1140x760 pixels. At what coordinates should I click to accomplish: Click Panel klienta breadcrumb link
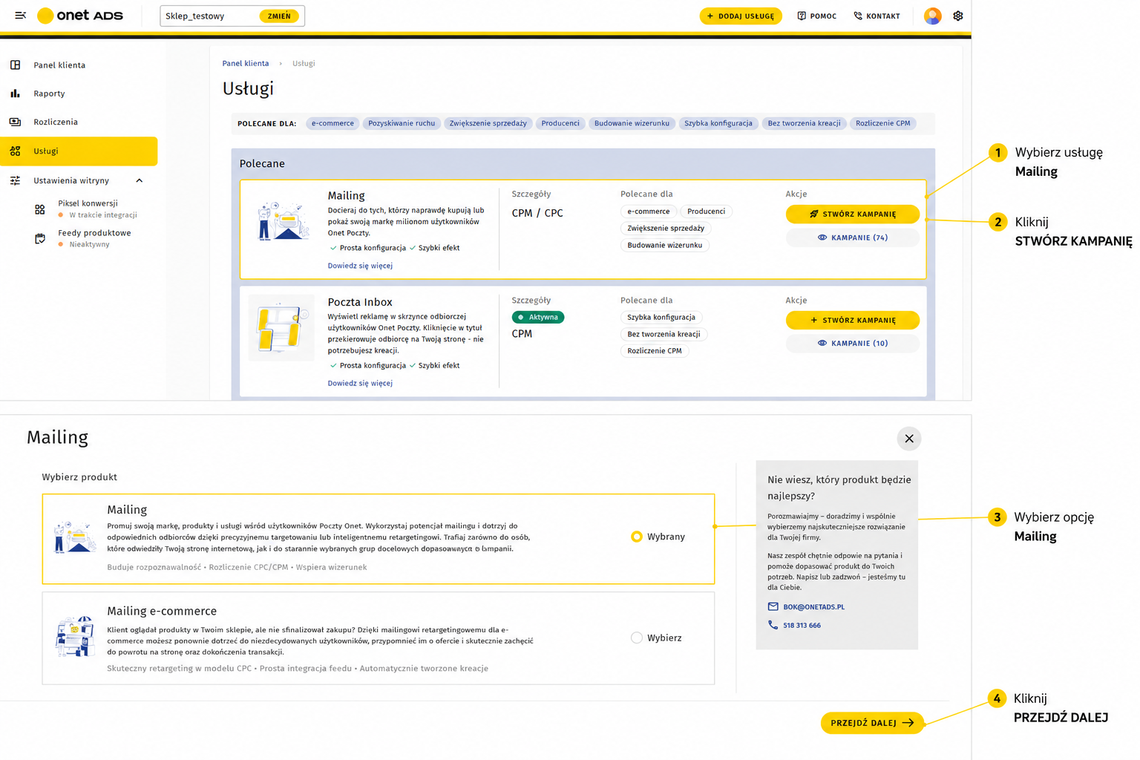pos(246,63)
